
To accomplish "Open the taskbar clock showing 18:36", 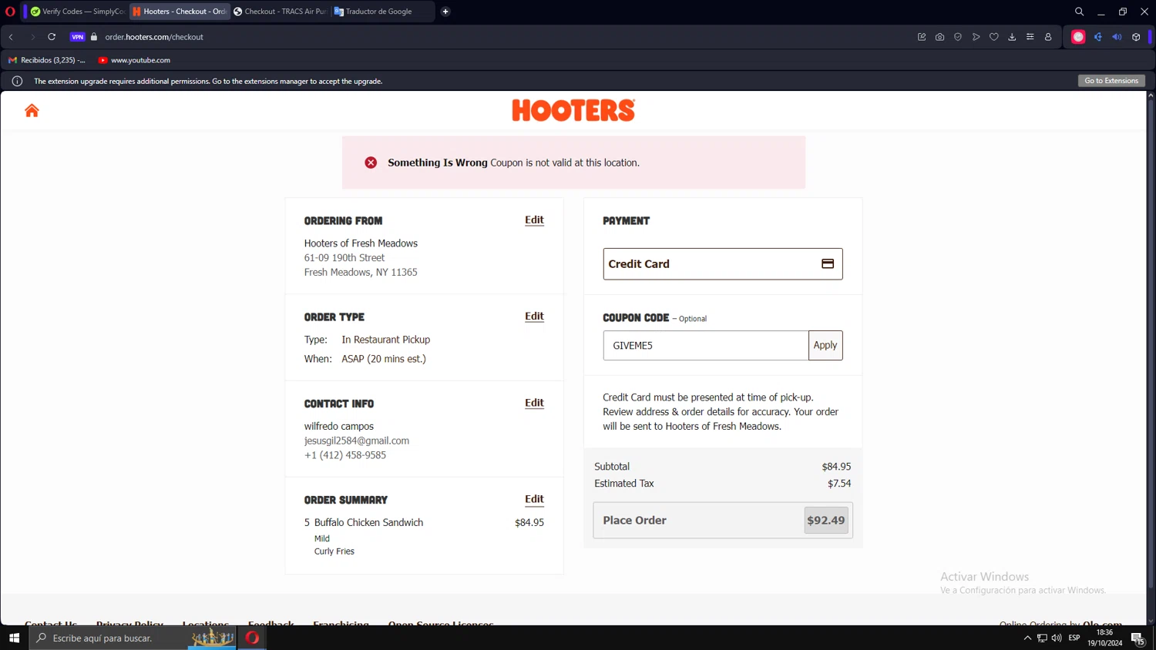I will (x=1105, y=638).
